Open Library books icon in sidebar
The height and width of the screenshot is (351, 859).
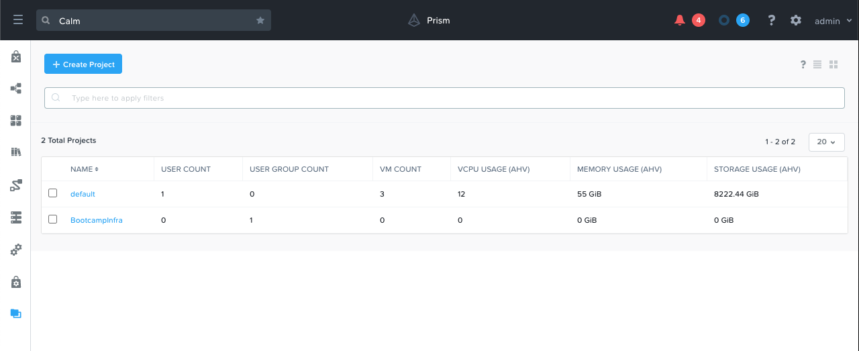16,152
